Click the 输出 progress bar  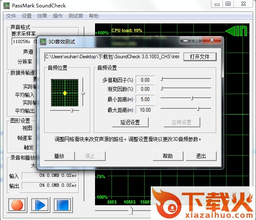click(50, 186)
